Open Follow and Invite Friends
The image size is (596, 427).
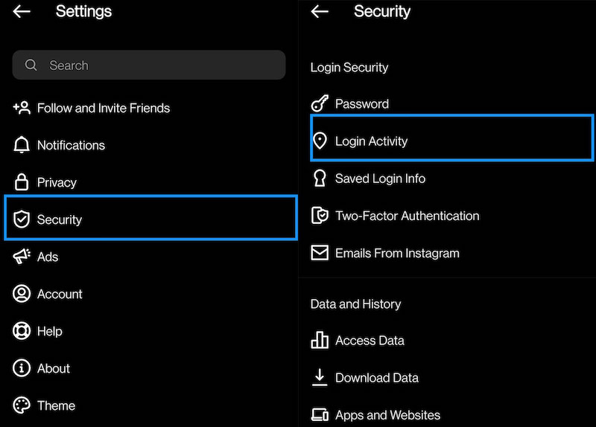tap(103, 108)
